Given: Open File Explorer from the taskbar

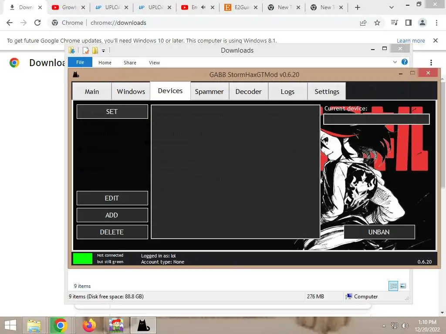Looking at the screenshot, I should point(34,325).
